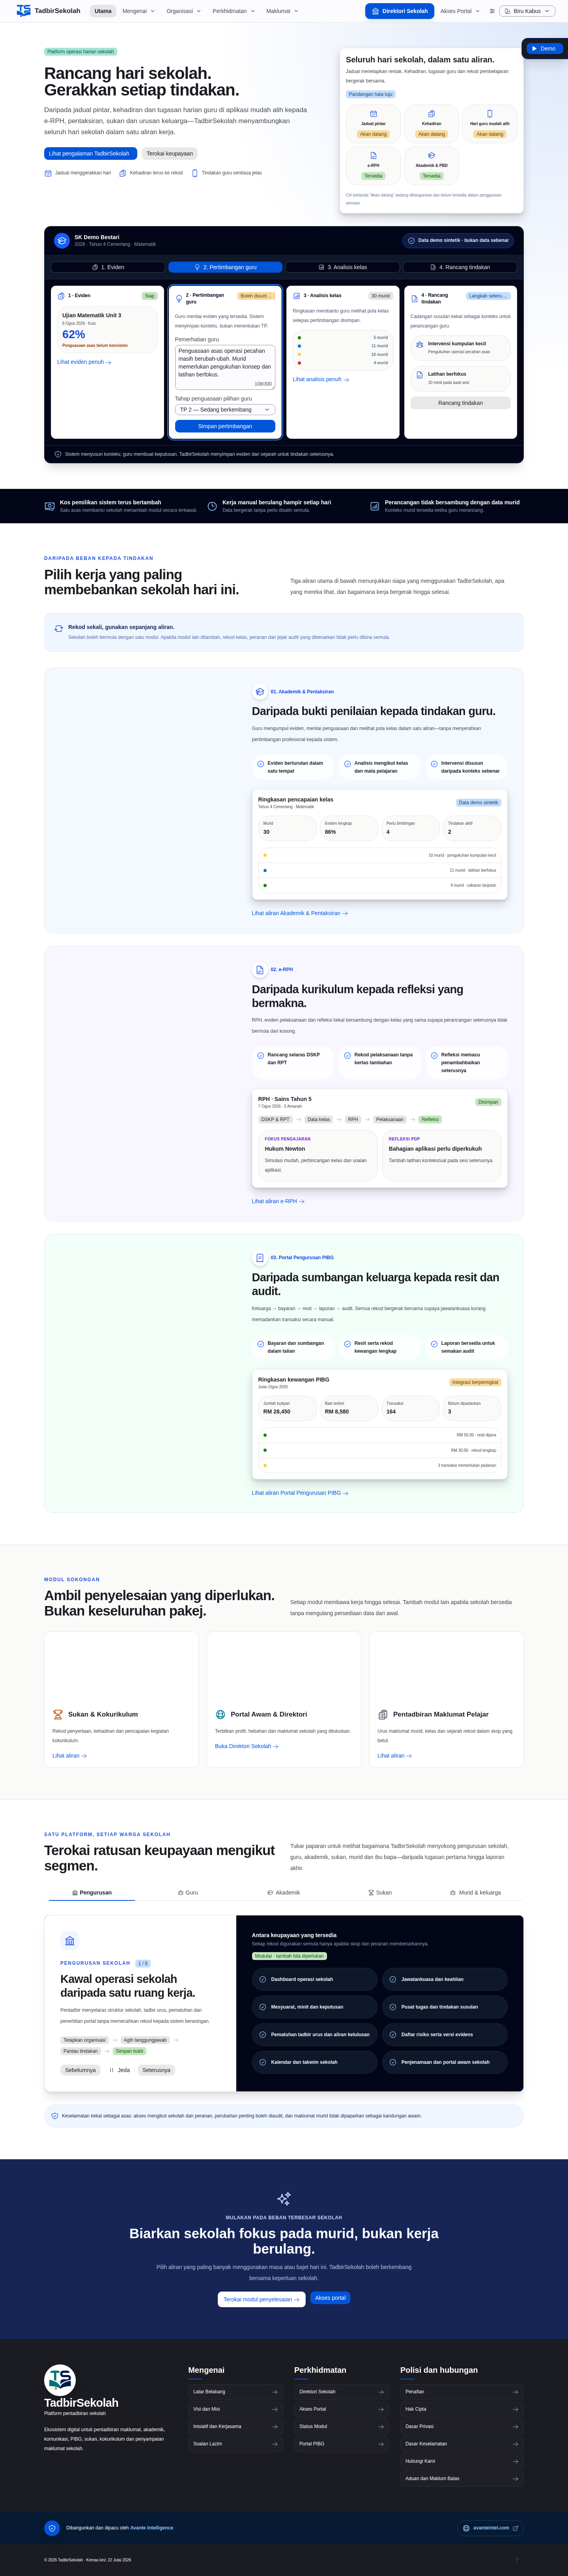Select the Akademik segment tab
This screenshot has width=568, height=2576.
pyautogui.click(x=284, y=1893)
